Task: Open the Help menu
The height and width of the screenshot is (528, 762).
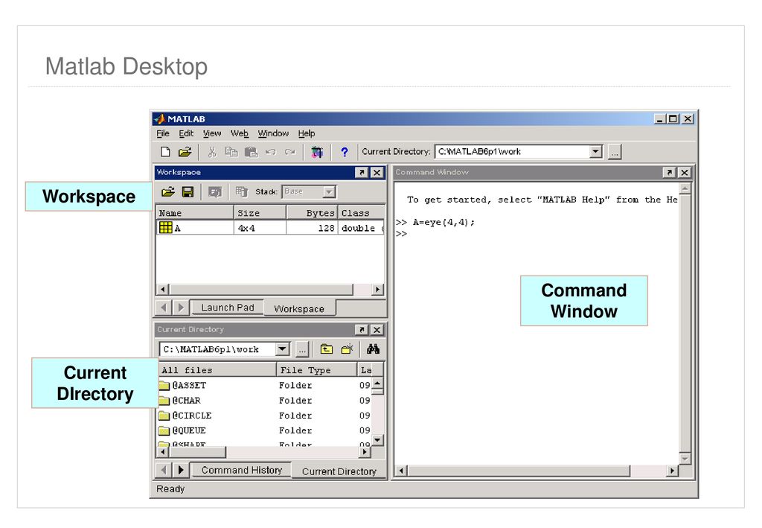Action: coord(306,133)
